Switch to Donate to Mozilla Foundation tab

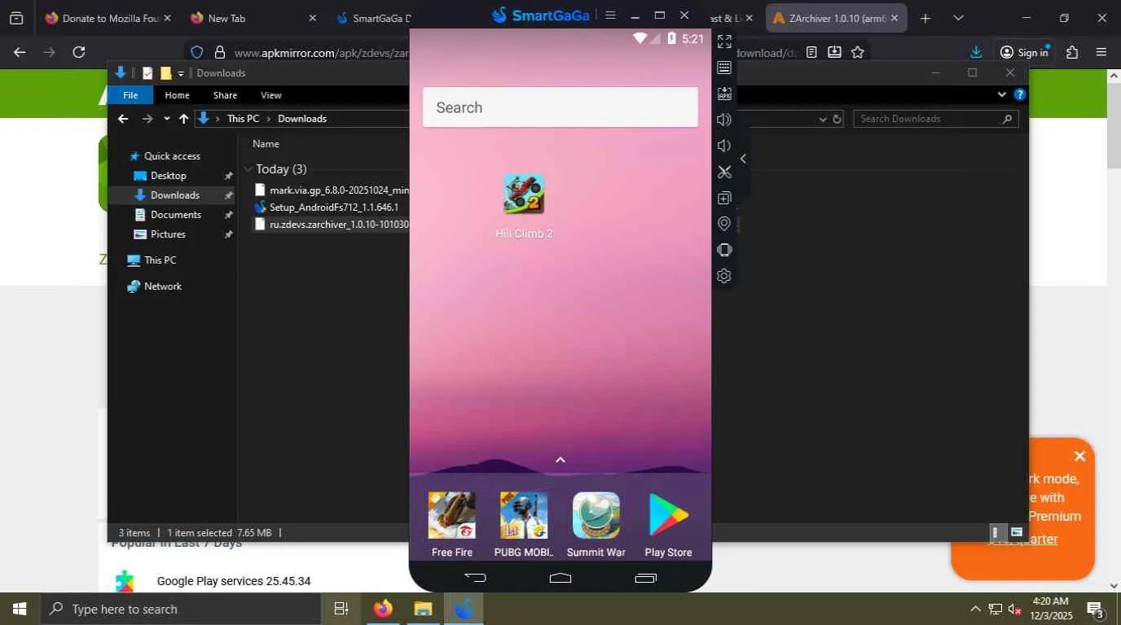tap(108, 18)
